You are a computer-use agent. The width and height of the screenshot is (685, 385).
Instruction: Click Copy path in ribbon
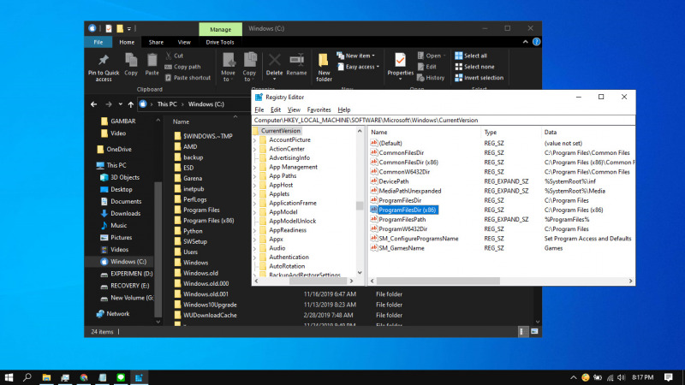[x=182, y=67]
